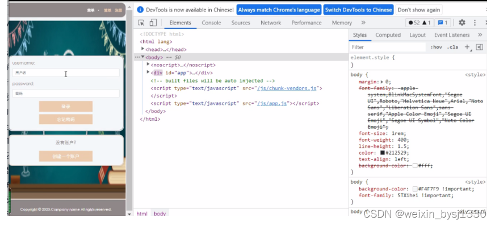Click the 登录 login button on the form
The width and height of the screenshot is (495, 225).
tap(66, 106)
